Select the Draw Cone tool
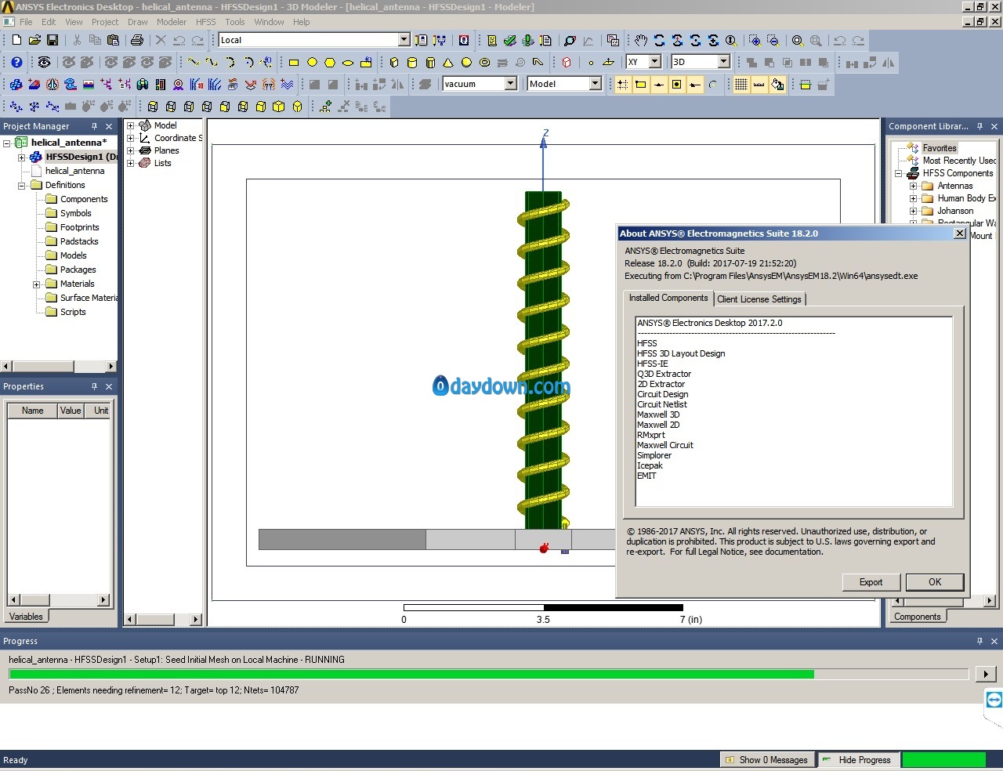This screenshot has height=771, width=1003. pyautogui.click(x=448, y=62)
